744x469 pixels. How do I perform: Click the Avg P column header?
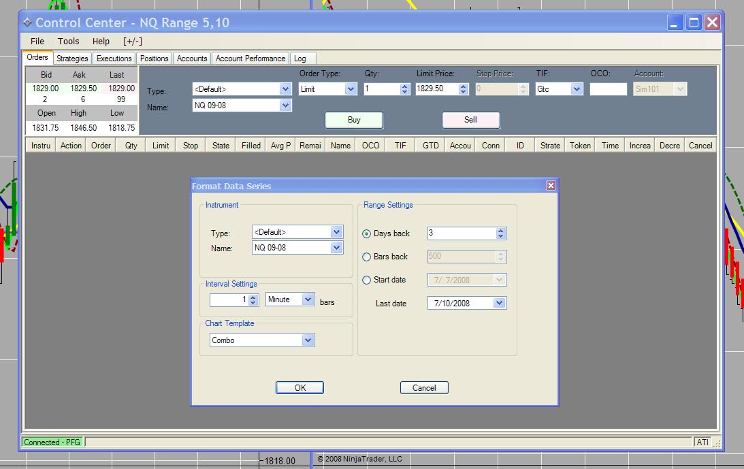(x=280, y=145)
